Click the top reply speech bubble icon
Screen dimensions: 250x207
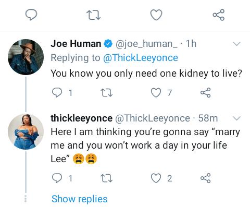[x=31, y=15]
